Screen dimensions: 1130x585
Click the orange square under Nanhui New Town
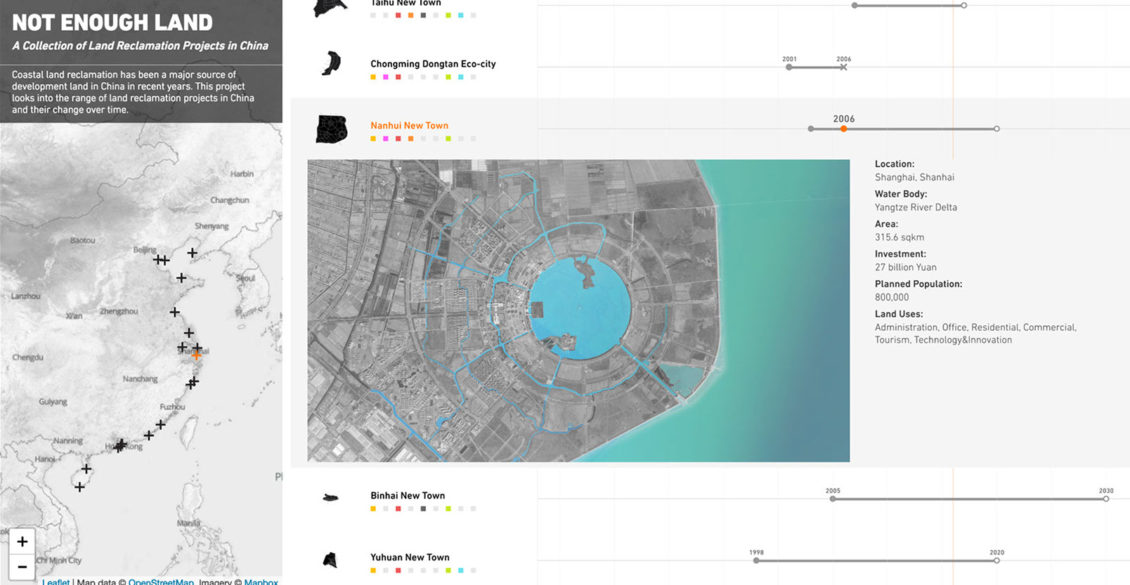pos(410,138)
